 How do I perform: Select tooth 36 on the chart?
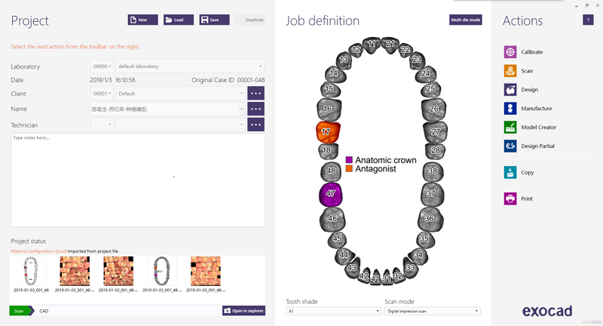coord(428,219)
